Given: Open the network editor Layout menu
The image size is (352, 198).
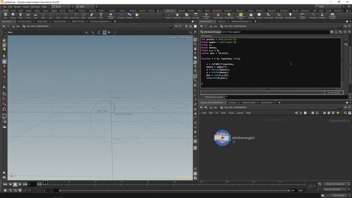Looking at the screenshot, I should (x=240, y=113).
